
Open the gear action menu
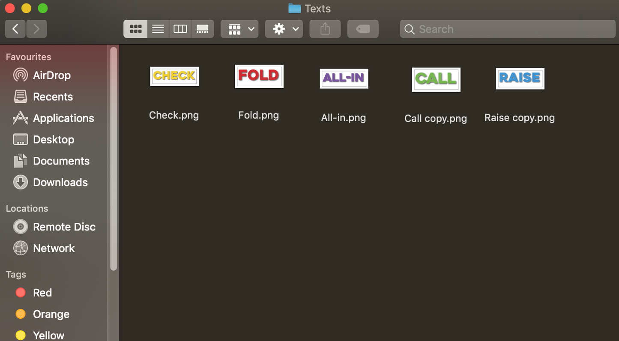[x=284, y=29]
